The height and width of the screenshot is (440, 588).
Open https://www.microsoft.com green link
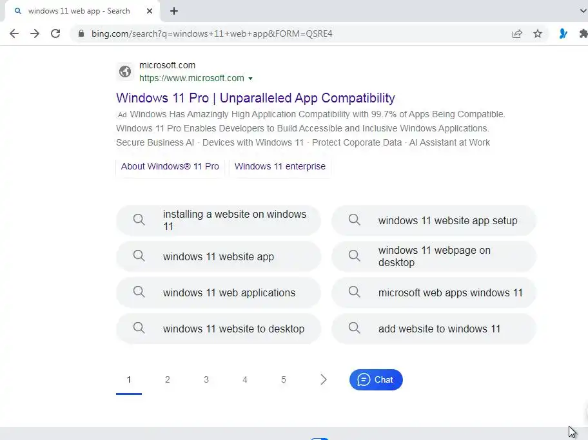(191, 78)
